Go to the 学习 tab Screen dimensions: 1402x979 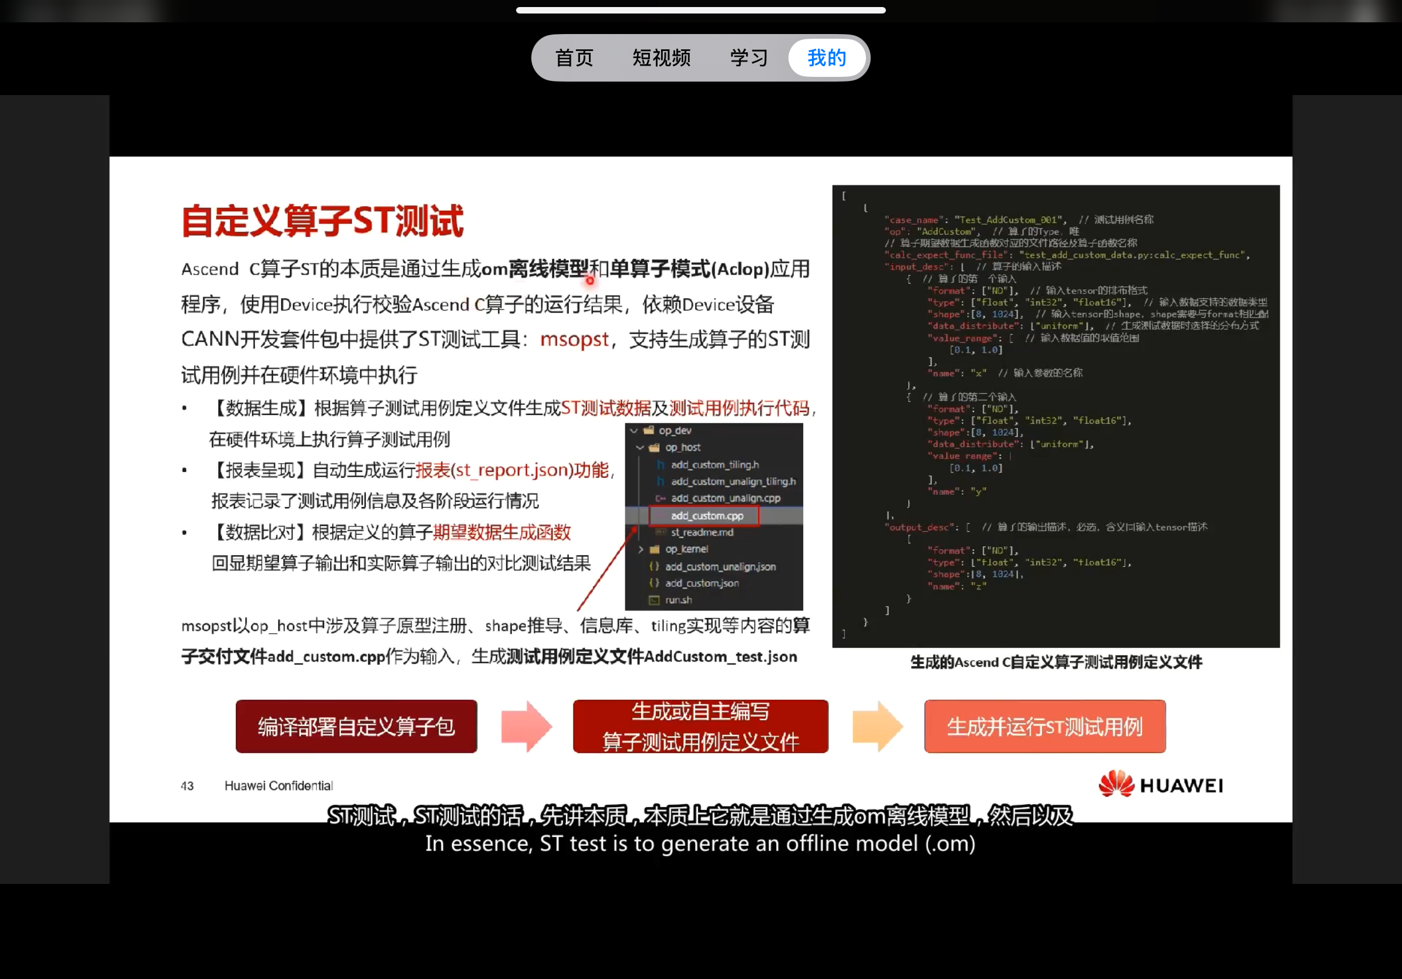[749, 58]
